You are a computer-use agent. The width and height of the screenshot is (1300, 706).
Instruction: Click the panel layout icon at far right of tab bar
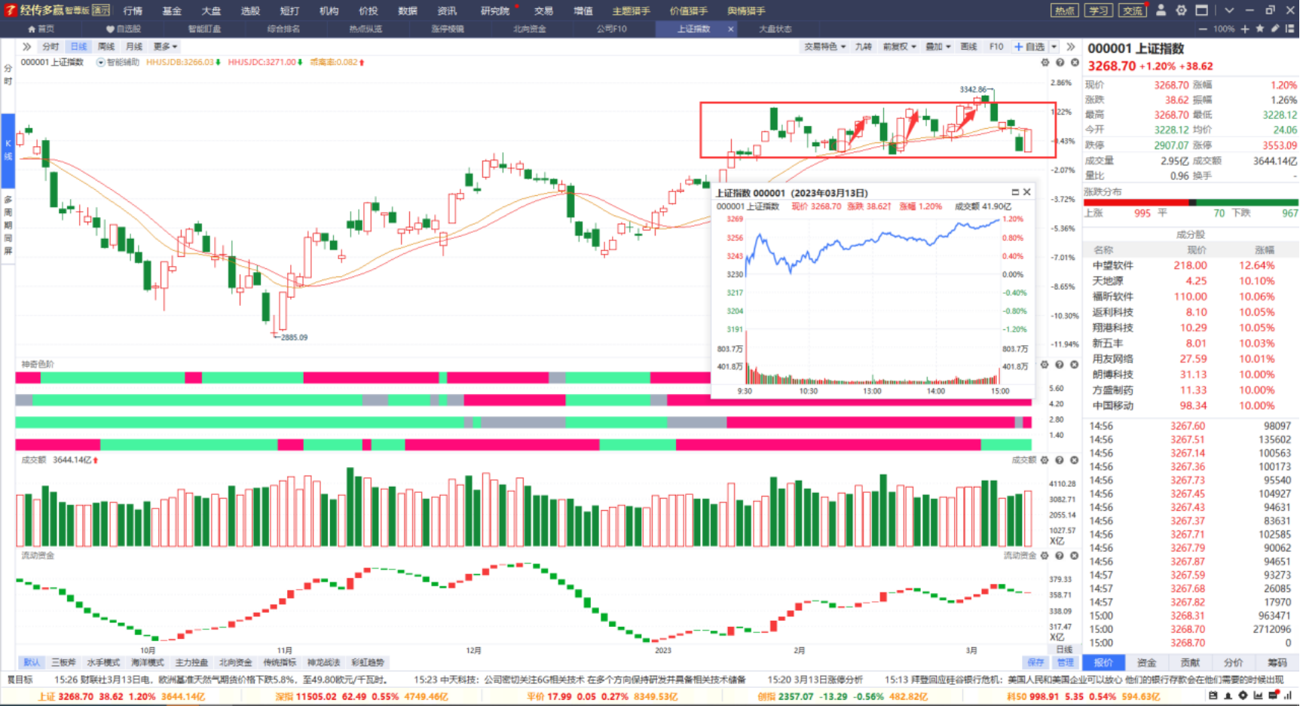pyautogui.click(x=1290, y=29)
